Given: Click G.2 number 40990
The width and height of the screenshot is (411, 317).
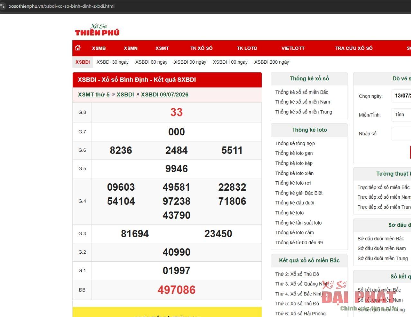Looking at the screenshot, I should [177, 252].
